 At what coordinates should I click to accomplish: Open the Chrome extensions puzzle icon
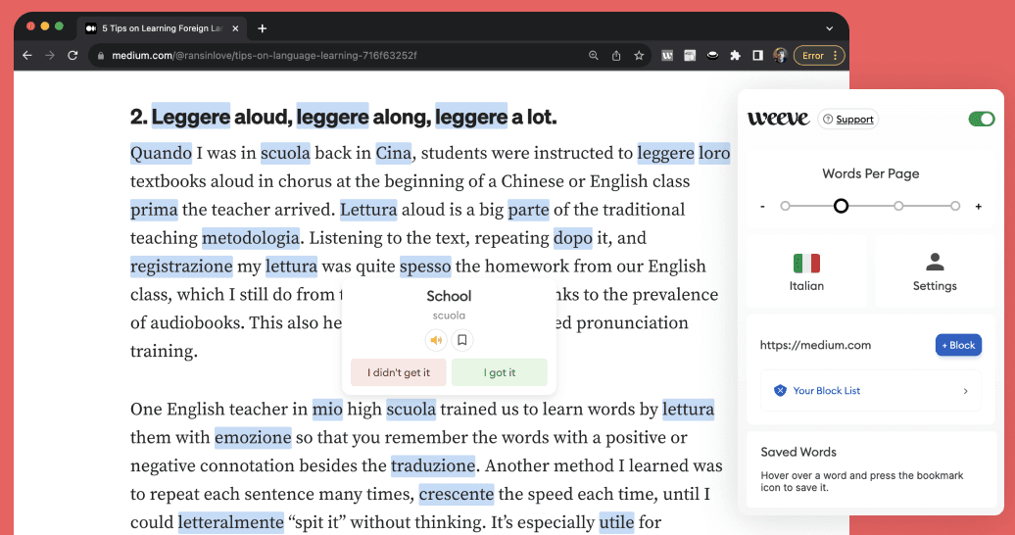735,56
